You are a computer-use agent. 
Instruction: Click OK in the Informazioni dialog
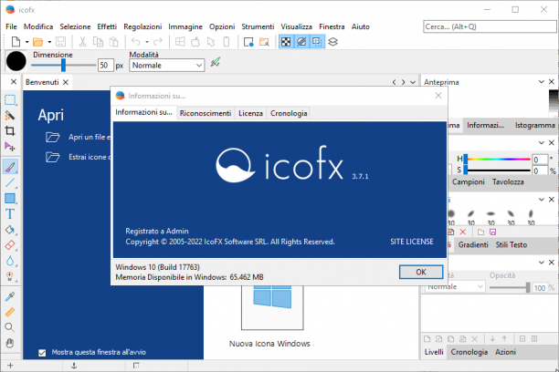tap(421, 272)
